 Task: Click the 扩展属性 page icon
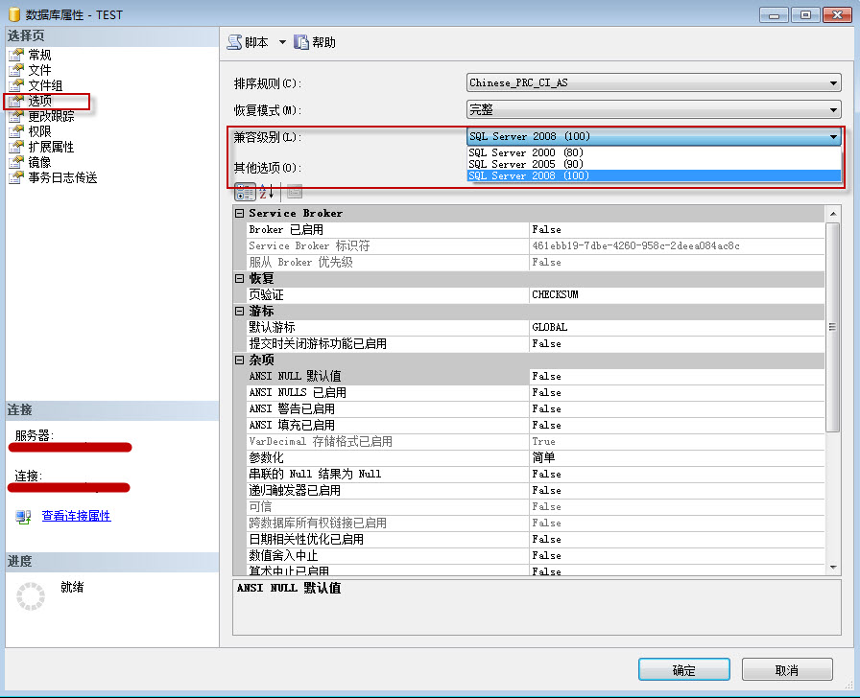click(x=17, y=147)
